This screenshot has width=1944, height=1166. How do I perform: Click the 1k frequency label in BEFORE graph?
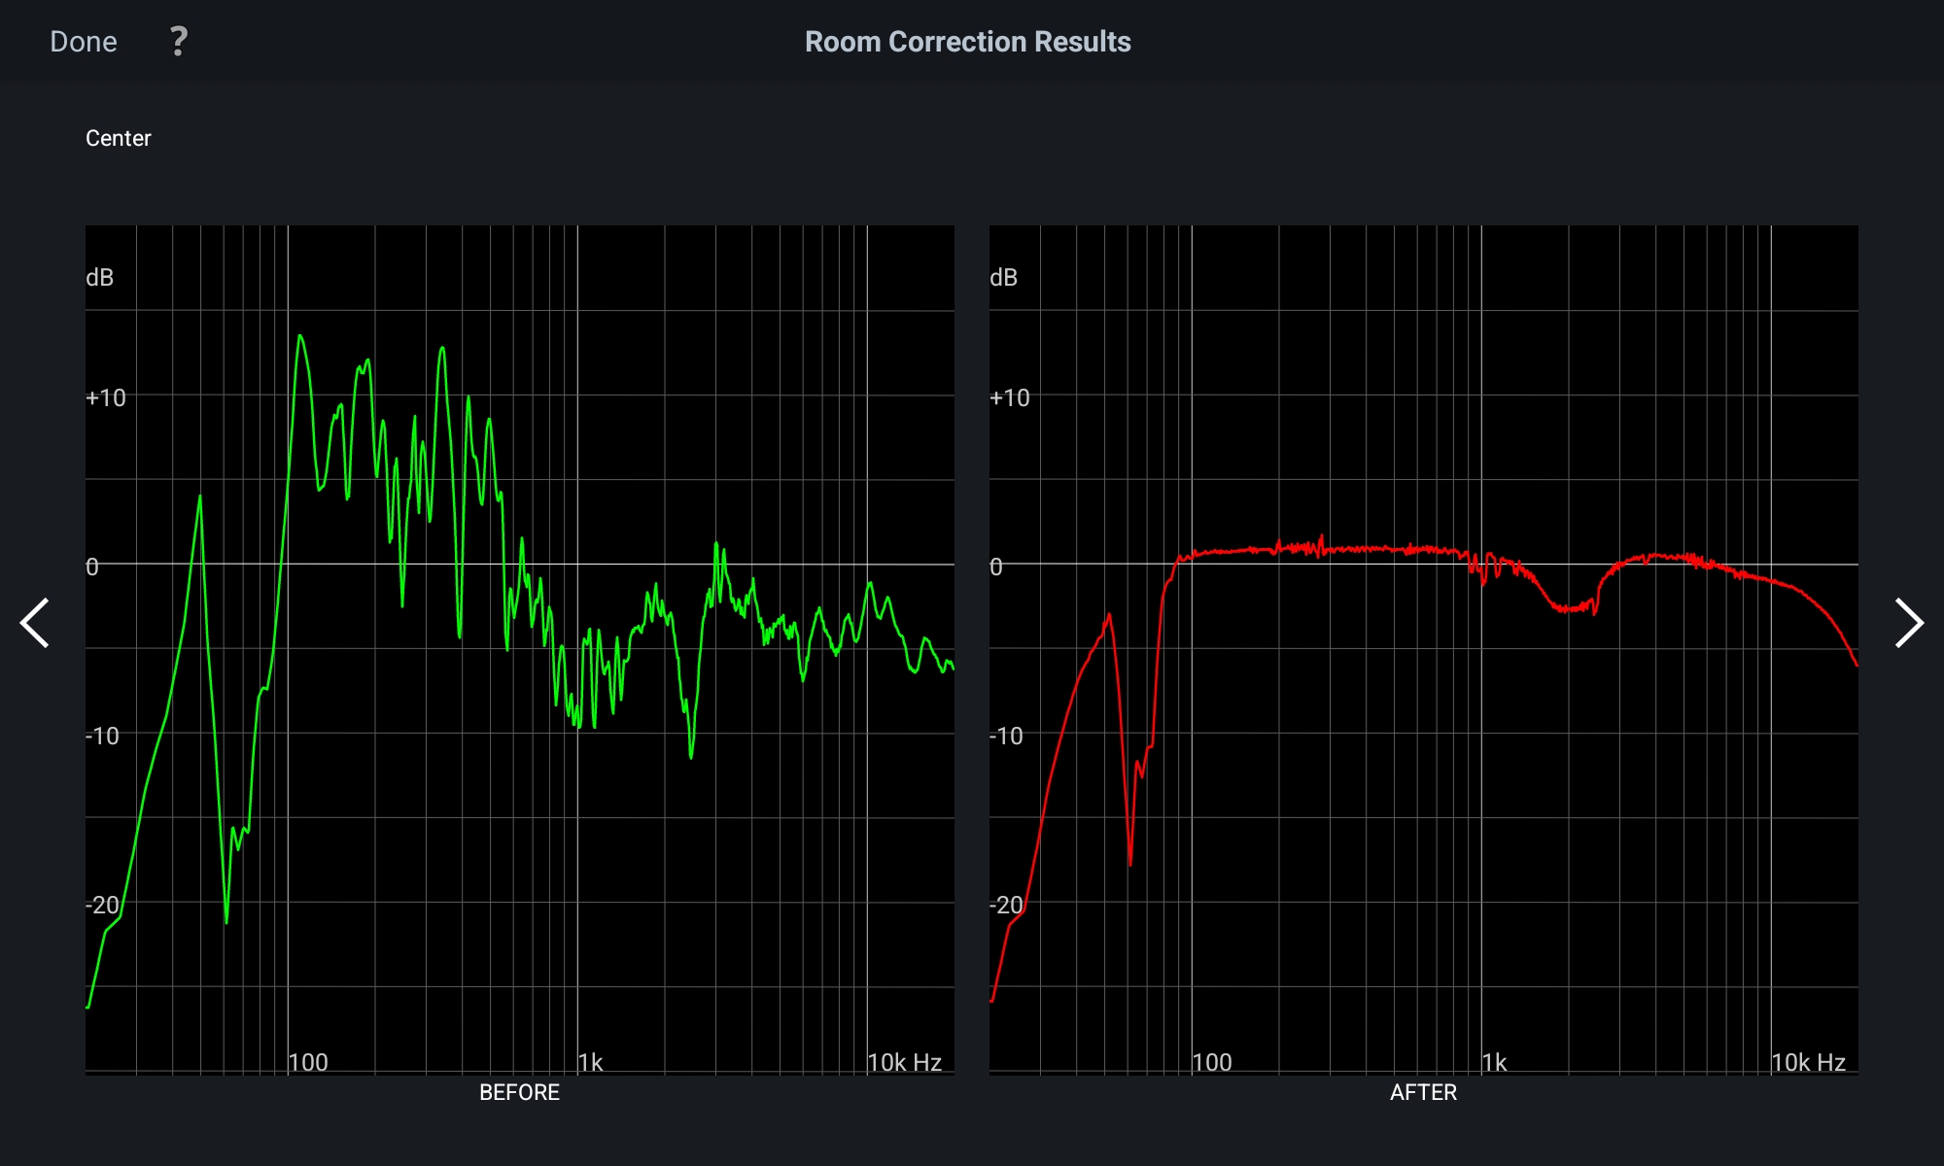pyautogui.click(x=590, y=1062)
